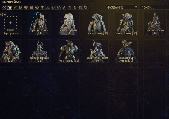Toggle the checkmark selection counter showing 6

pos(3,14)
